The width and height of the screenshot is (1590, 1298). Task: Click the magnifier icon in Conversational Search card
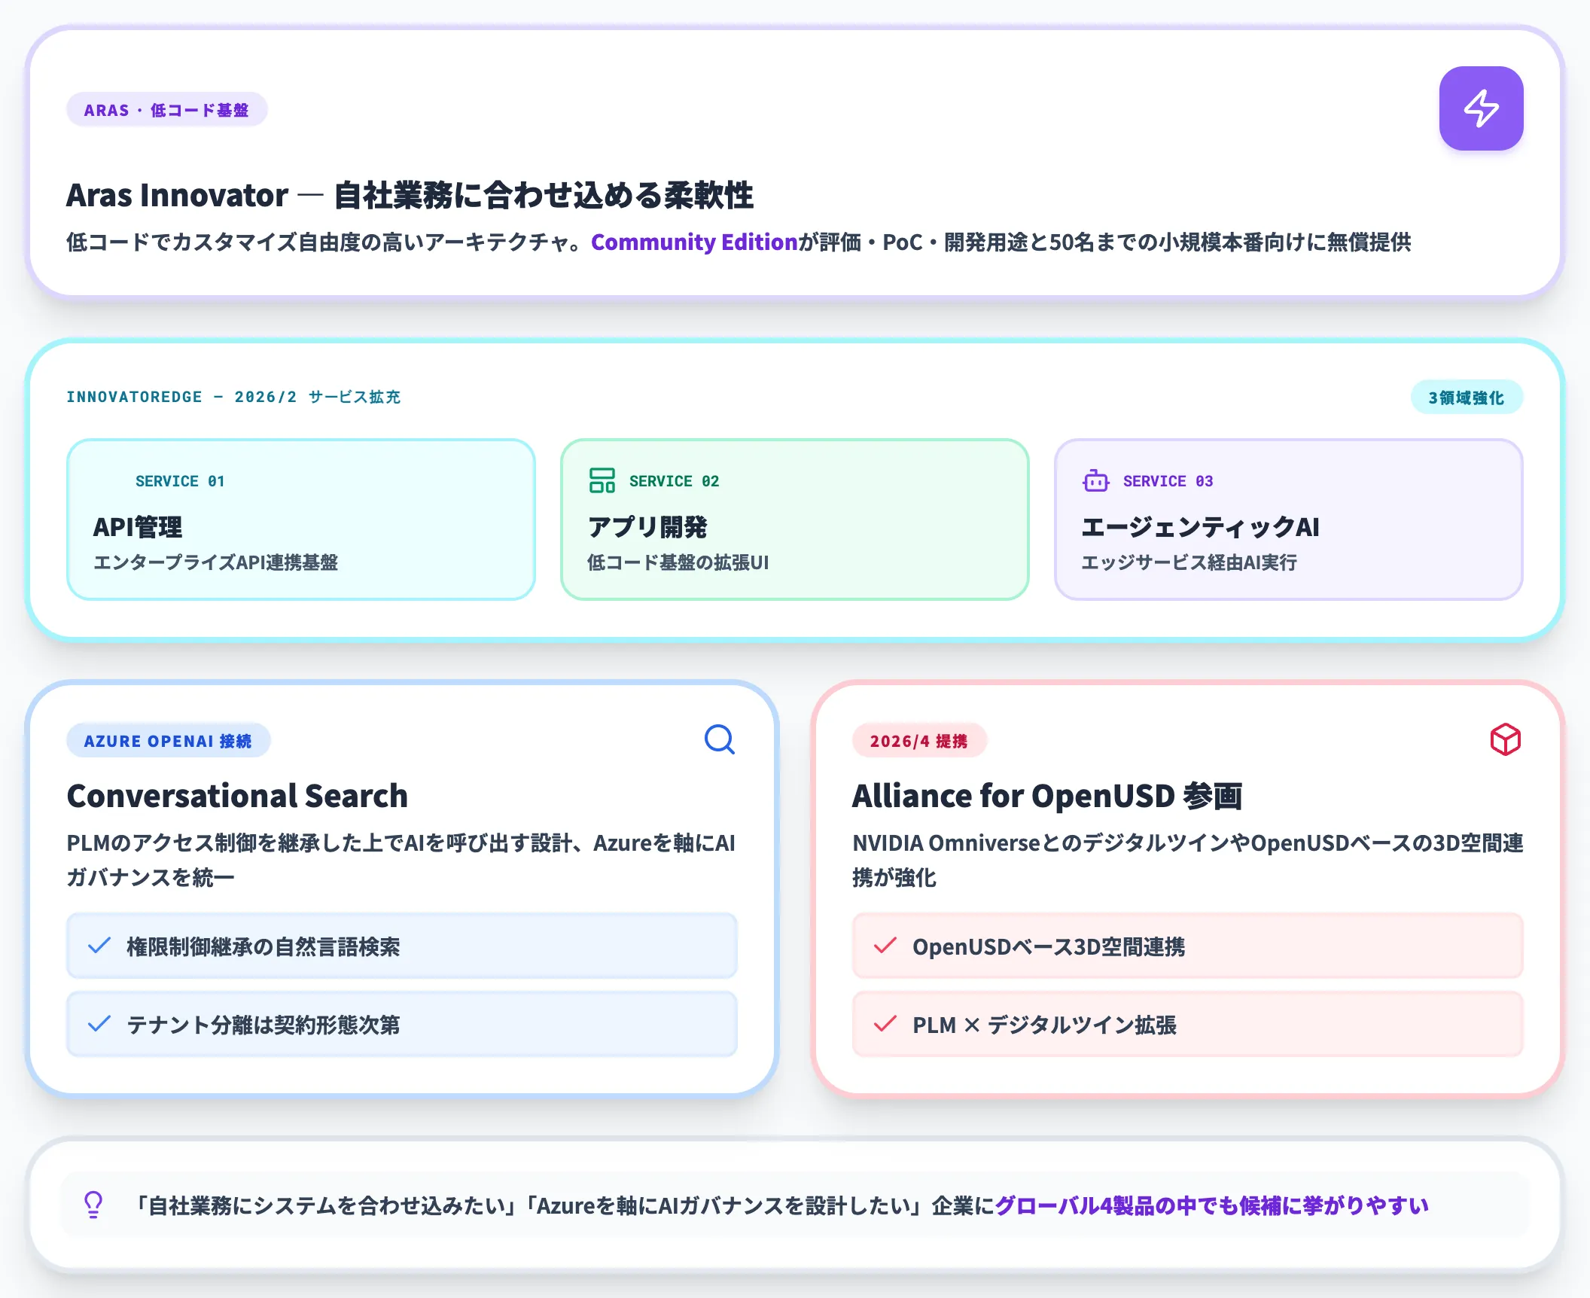point(720,739)
